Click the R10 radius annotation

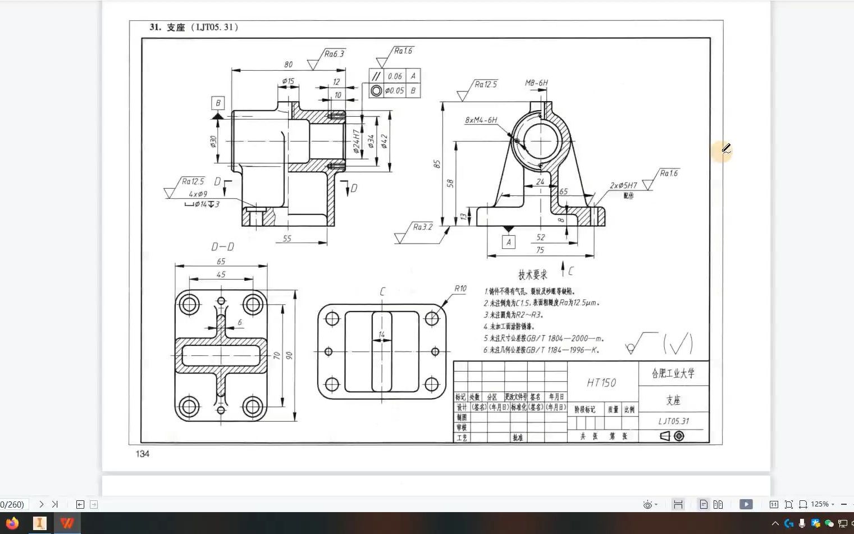(x=460, y=289)
